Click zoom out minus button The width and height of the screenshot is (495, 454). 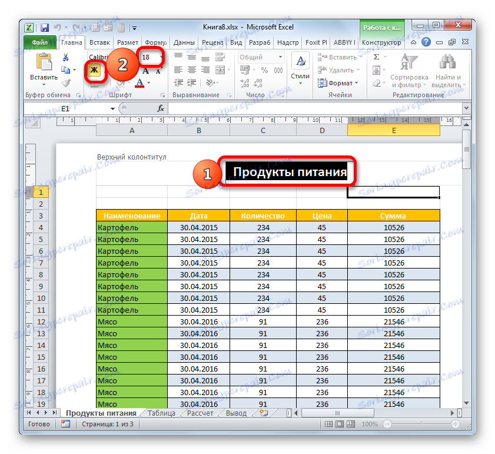(387, 424)
